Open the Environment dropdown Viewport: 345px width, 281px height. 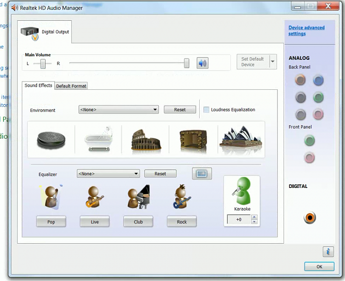pos(119,110)
